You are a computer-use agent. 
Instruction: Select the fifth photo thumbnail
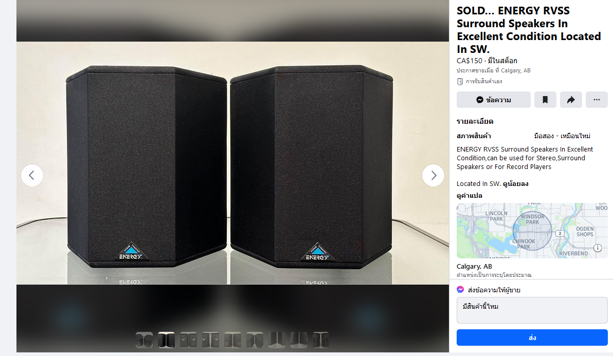232,340
